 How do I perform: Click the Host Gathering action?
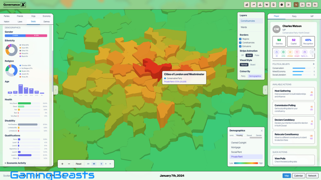pos(293,93)
